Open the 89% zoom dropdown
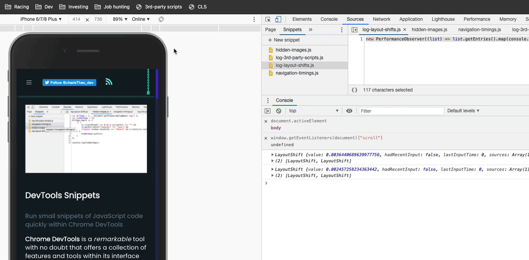This screenshot has width=529, height=260. coord(120,19)
